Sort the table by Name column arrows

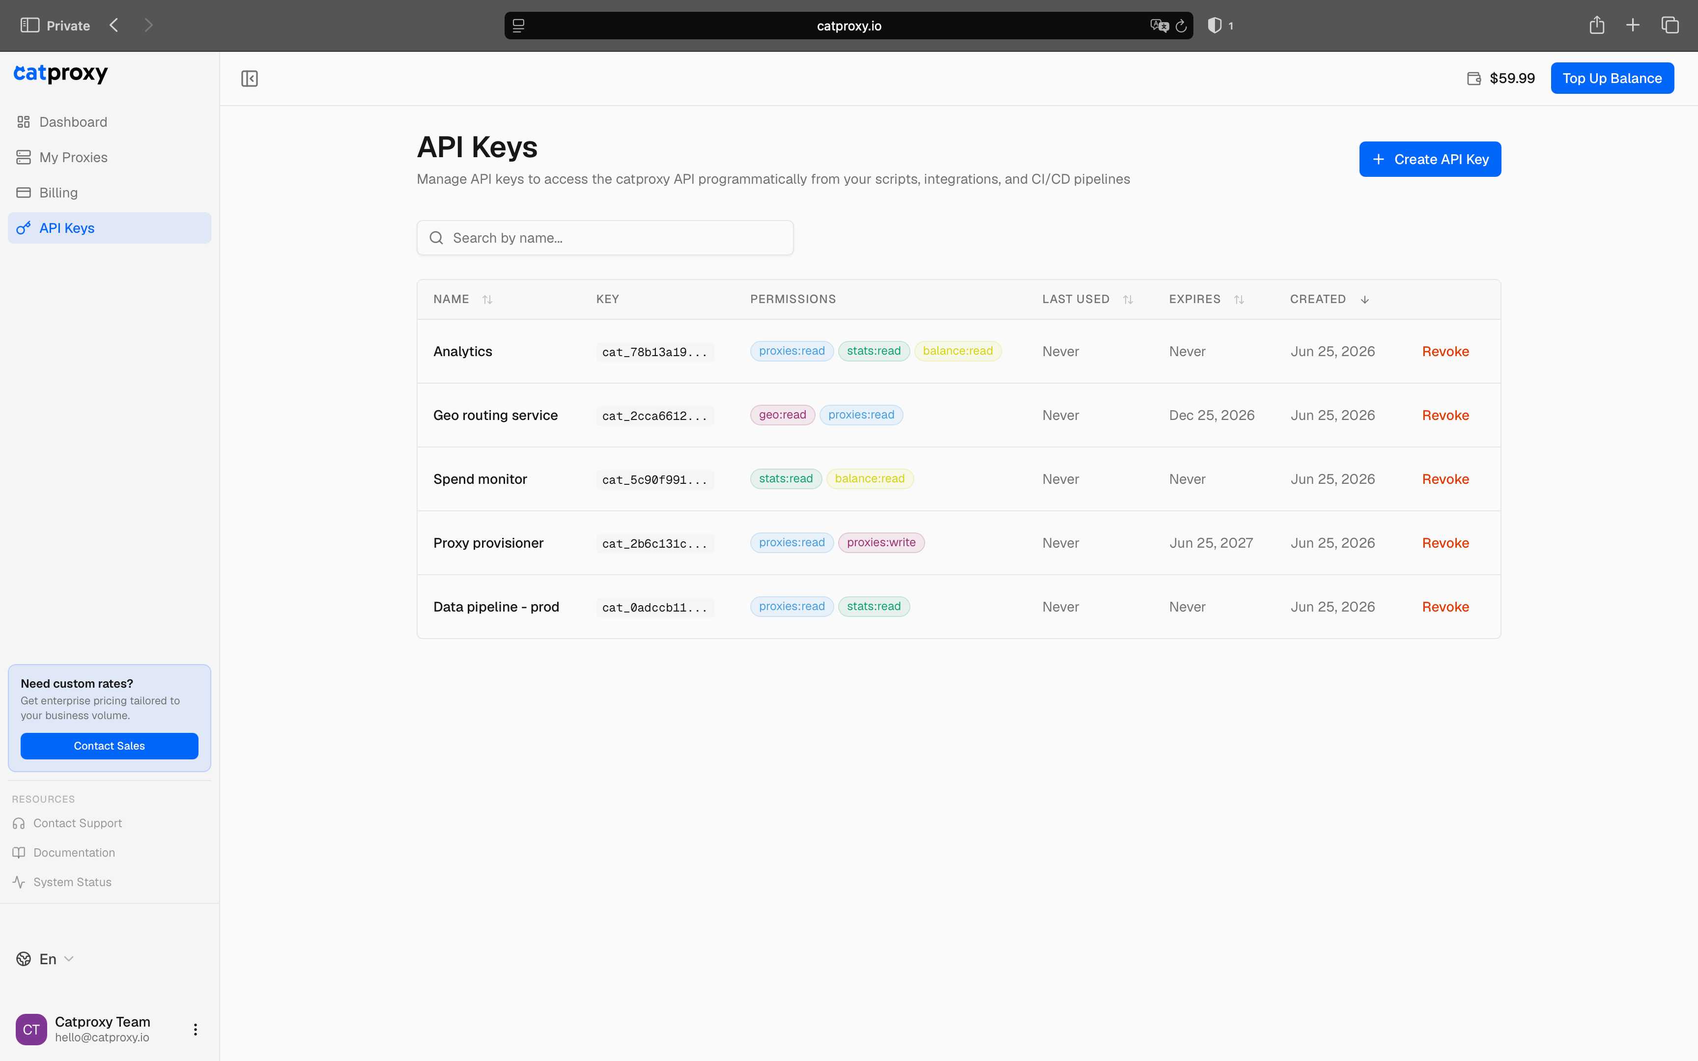pos(487,300)
